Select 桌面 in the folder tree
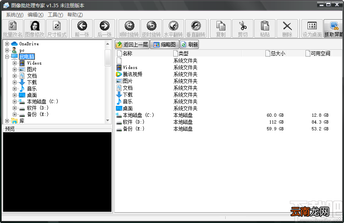 (32, 95)
